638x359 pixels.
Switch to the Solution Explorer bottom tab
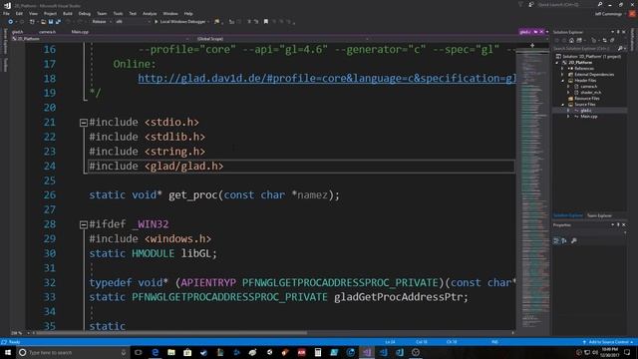tap(567, 215)
